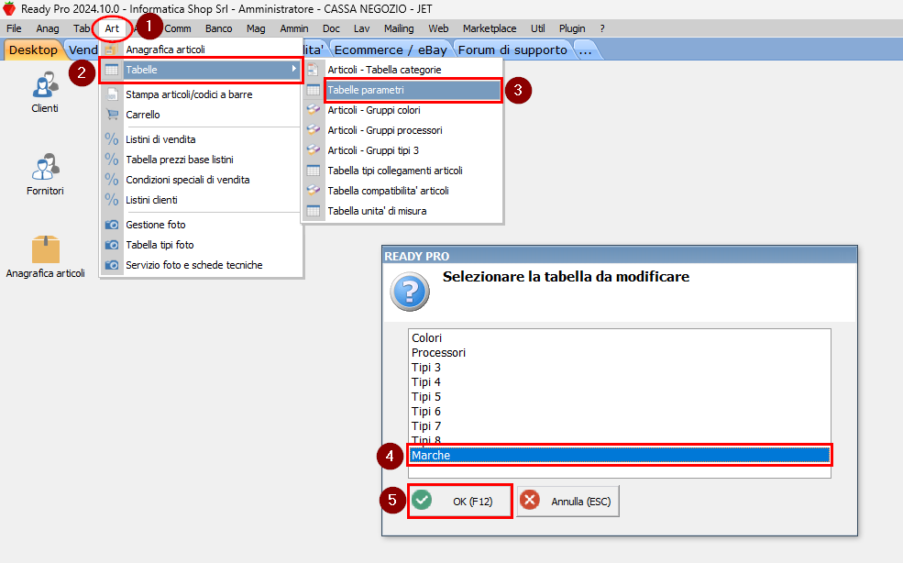Open the ? help menu
Image resolution: width=903 pixels, height=563 pixels.
click(x=602, y=28)
